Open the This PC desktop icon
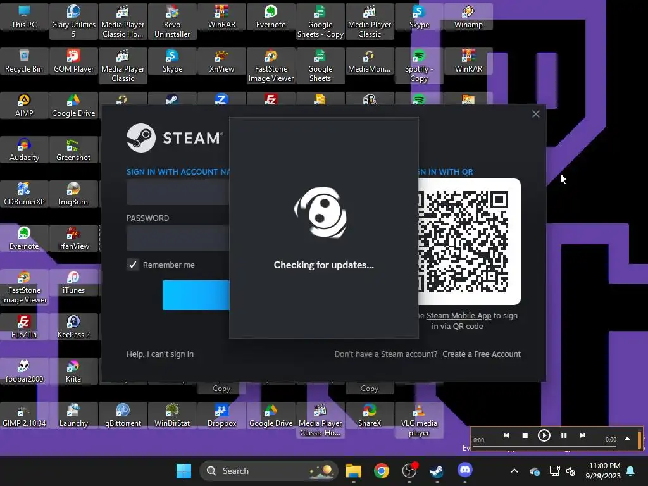This screenshot has height=486, width=648. (x=24, y=17)
